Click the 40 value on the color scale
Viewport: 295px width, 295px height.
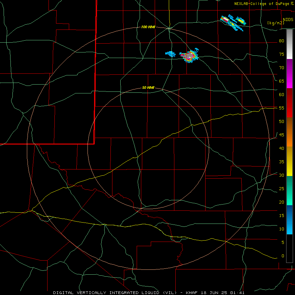tap(282, 148)
